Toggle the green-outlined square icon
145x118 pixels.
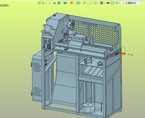(x=91, y=3)
